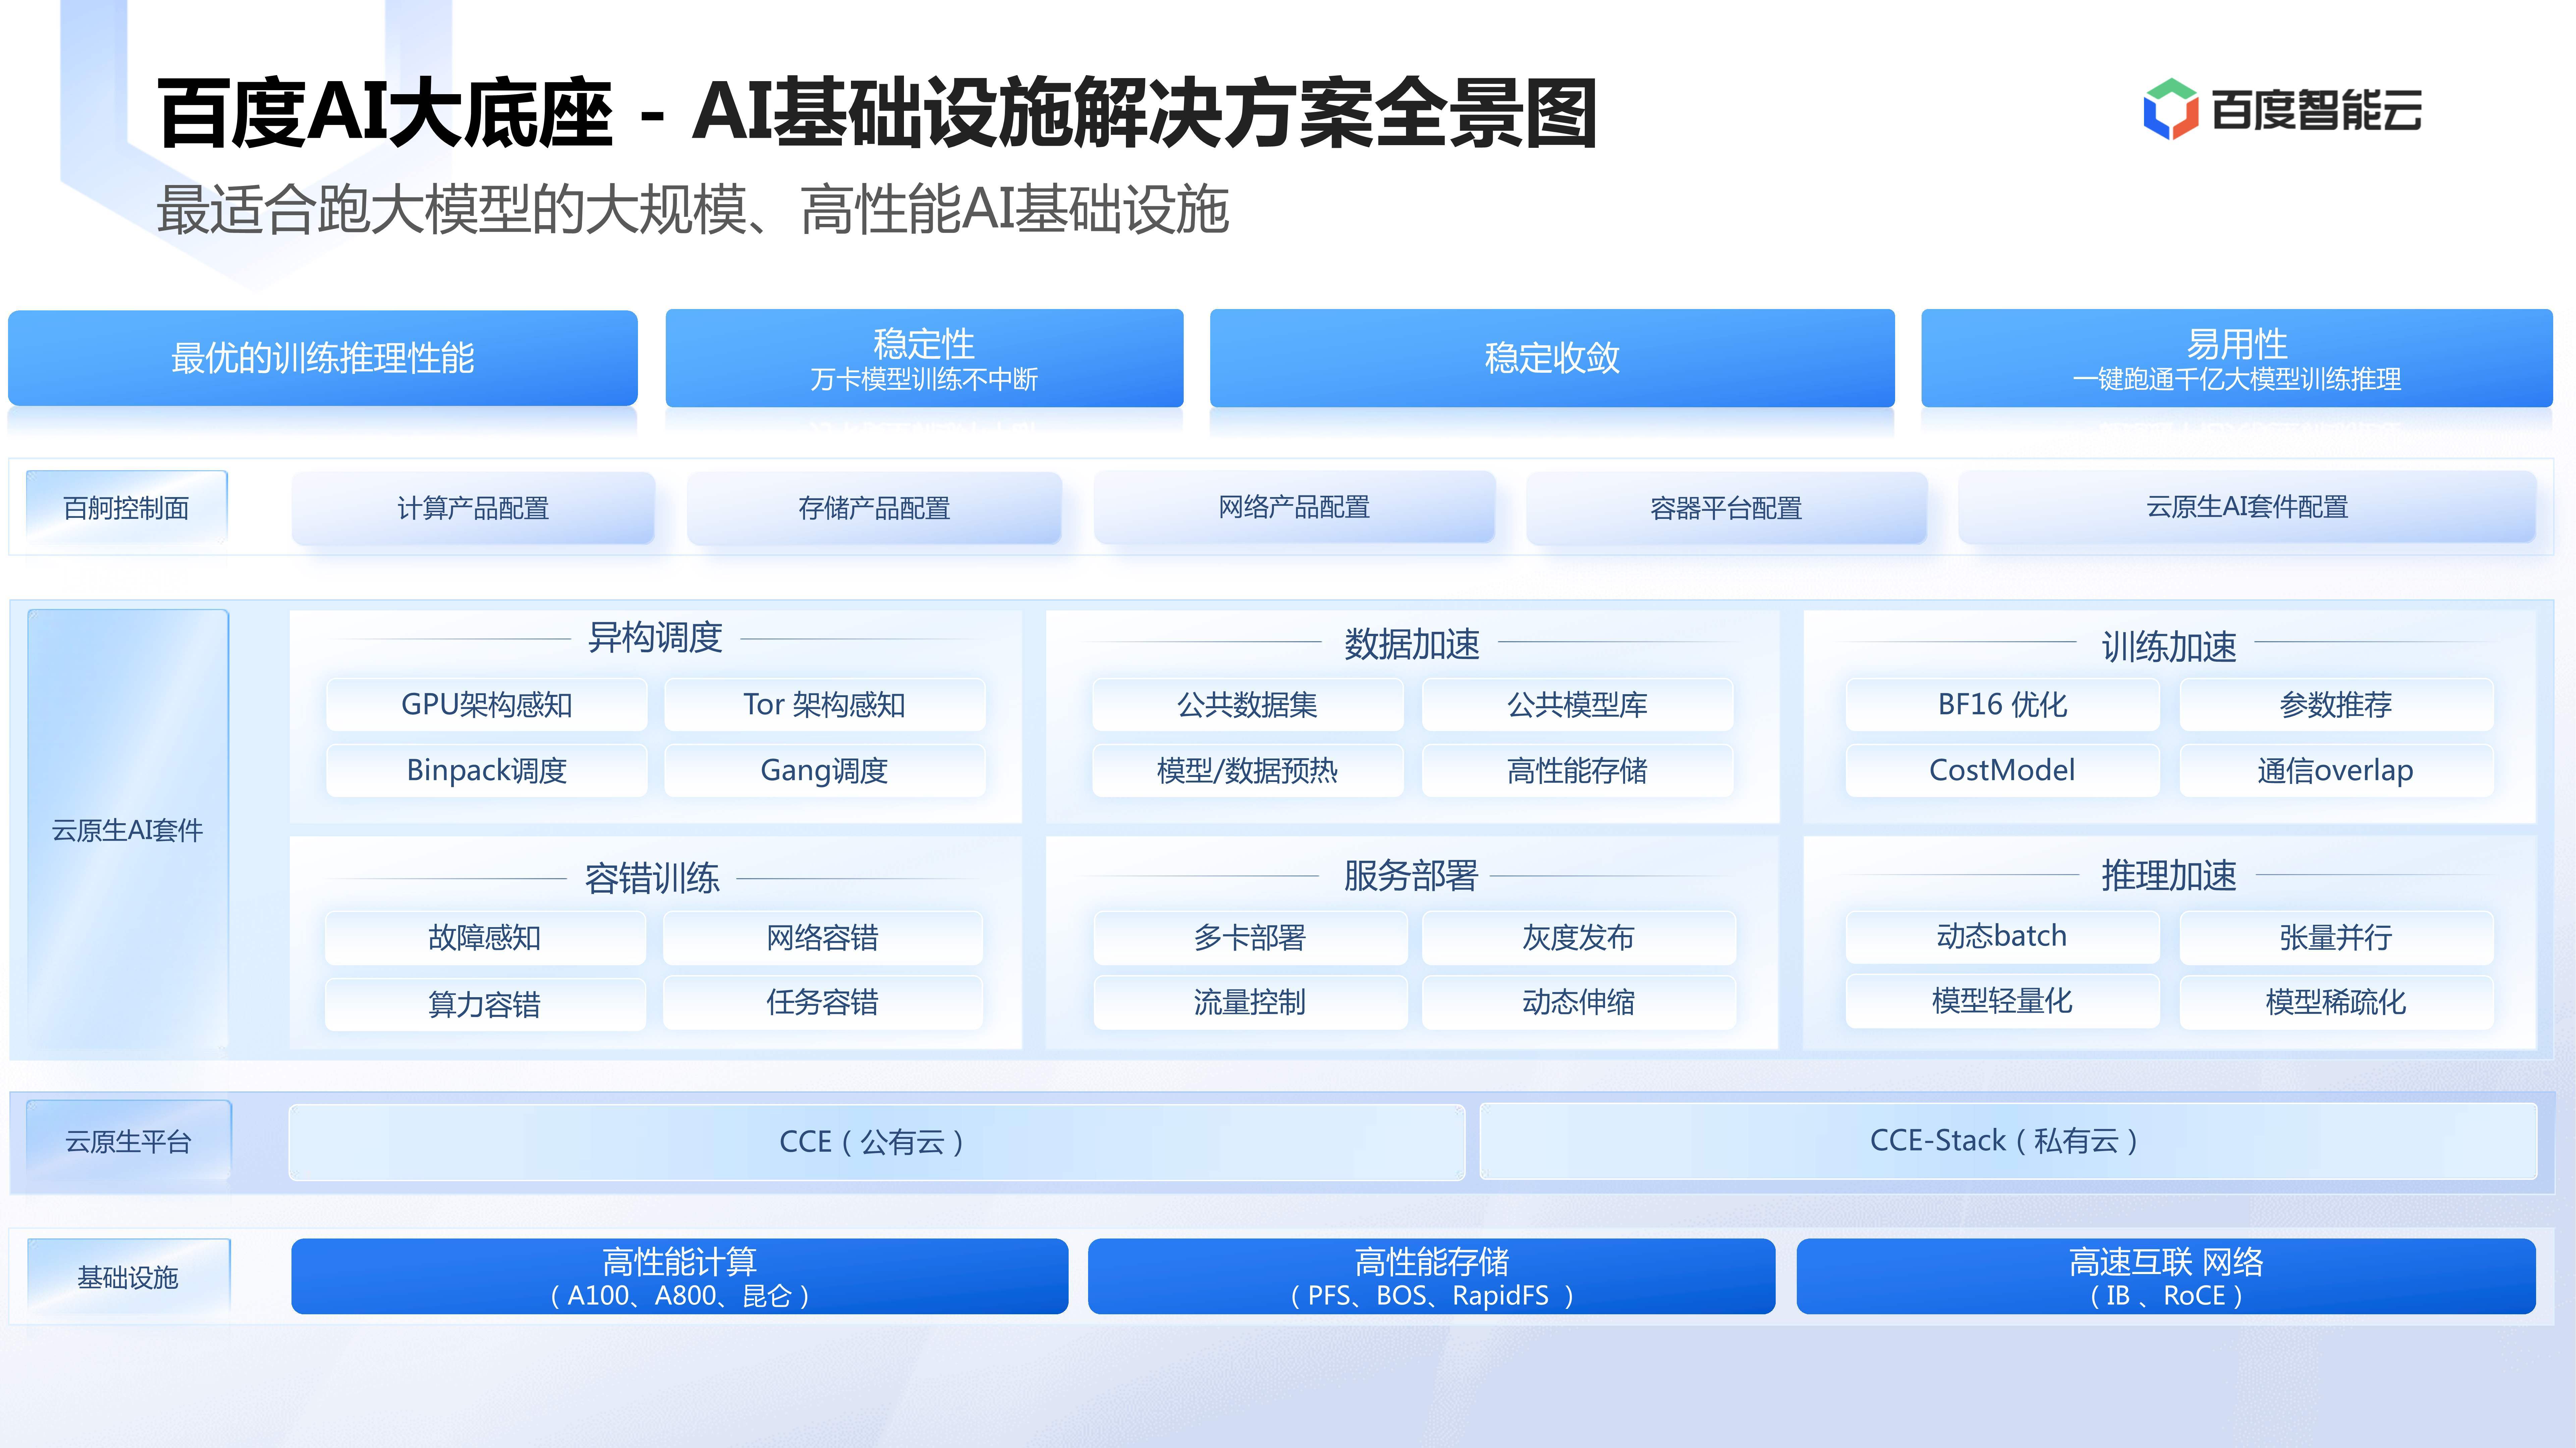2576x1448 pixels.
Task: Select the 云原生AI套件 side label
Action: tap(128, 830)
